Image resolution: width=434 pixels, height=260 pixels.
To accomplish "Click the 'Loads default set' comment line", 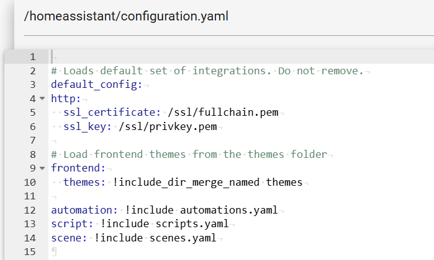I will click(x=207, y=71).
